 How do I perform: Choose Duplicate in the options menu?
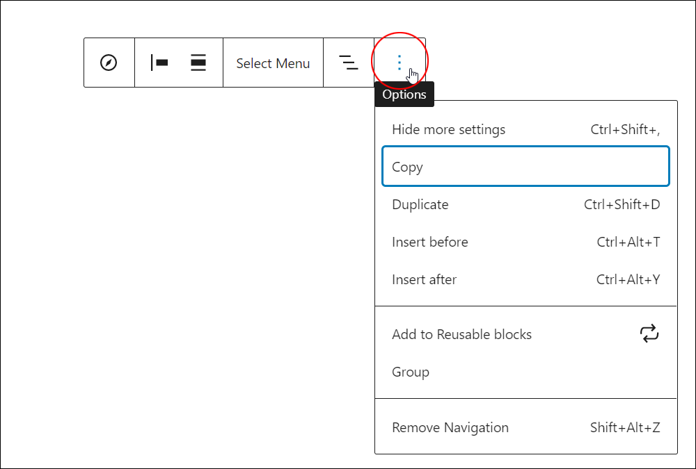[x=525, y=204]
